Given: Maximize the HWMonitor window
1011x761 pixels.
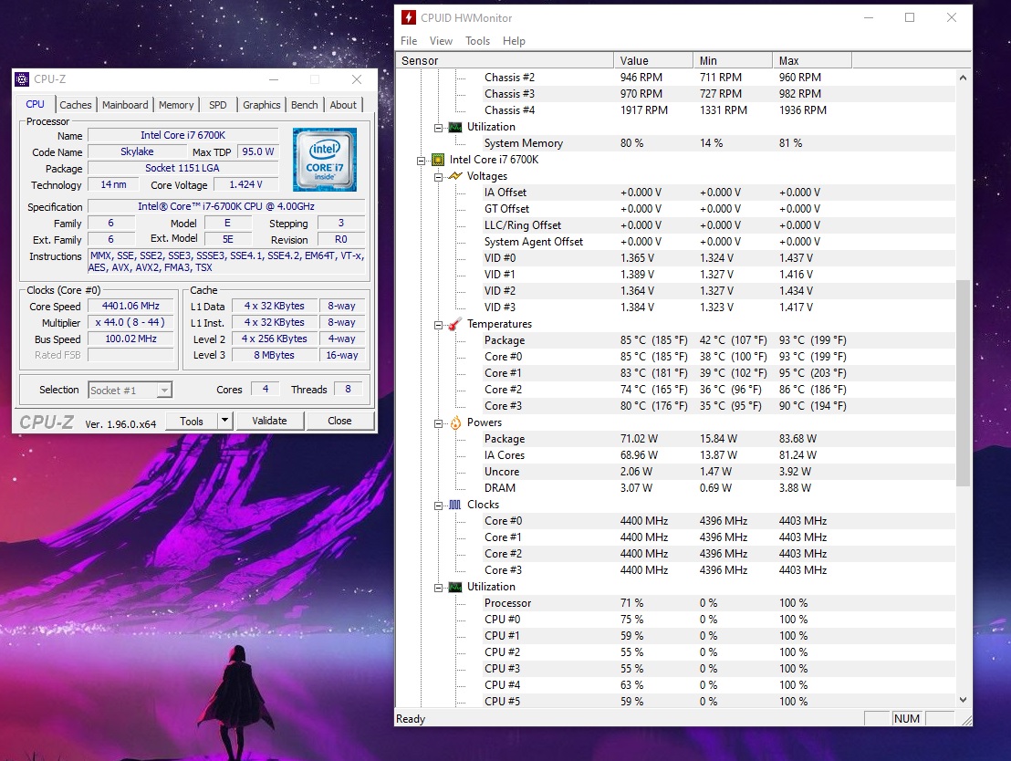Looking at the screenshot, I should coord(910,17).
